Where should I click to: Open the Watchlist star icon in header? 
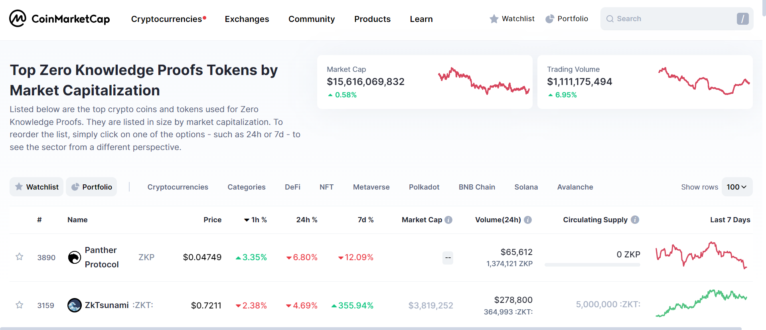(494, 19)
